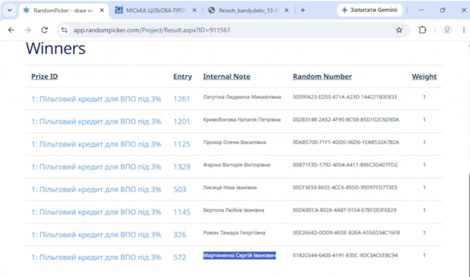
Task: Switch to the RandomPicker tab
Action: coord(64,11)
